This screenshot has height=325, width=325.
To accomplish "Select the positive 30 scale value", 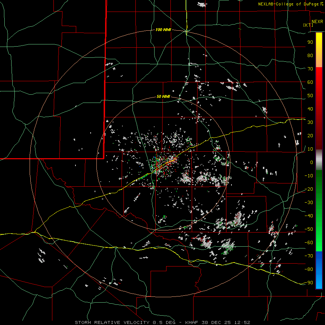I will tap(310, 122).
